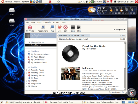This screenshot has width=138, height=104.
Task: Click the red power button in the panel
Action: coord(136,2)
